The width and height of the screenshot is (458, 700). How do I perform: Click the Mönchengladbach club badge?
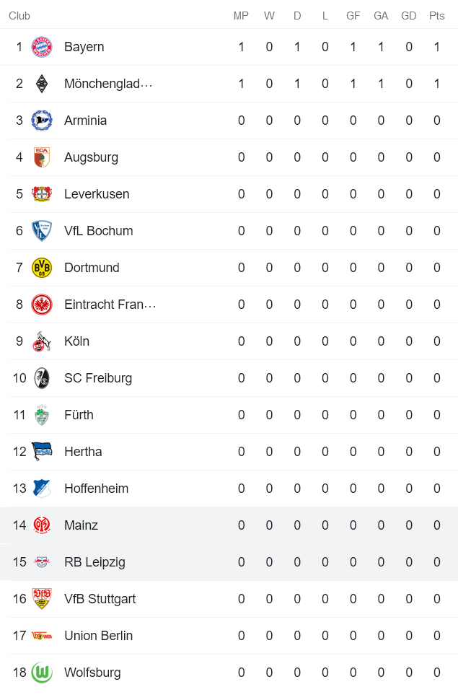[42, 83]
